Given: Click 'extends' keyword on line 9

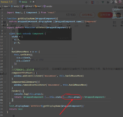Looking at the screenshot, I should click(27, 34).
